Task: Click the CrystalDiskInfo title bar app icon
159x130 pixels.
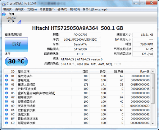Action: point(4,3)
